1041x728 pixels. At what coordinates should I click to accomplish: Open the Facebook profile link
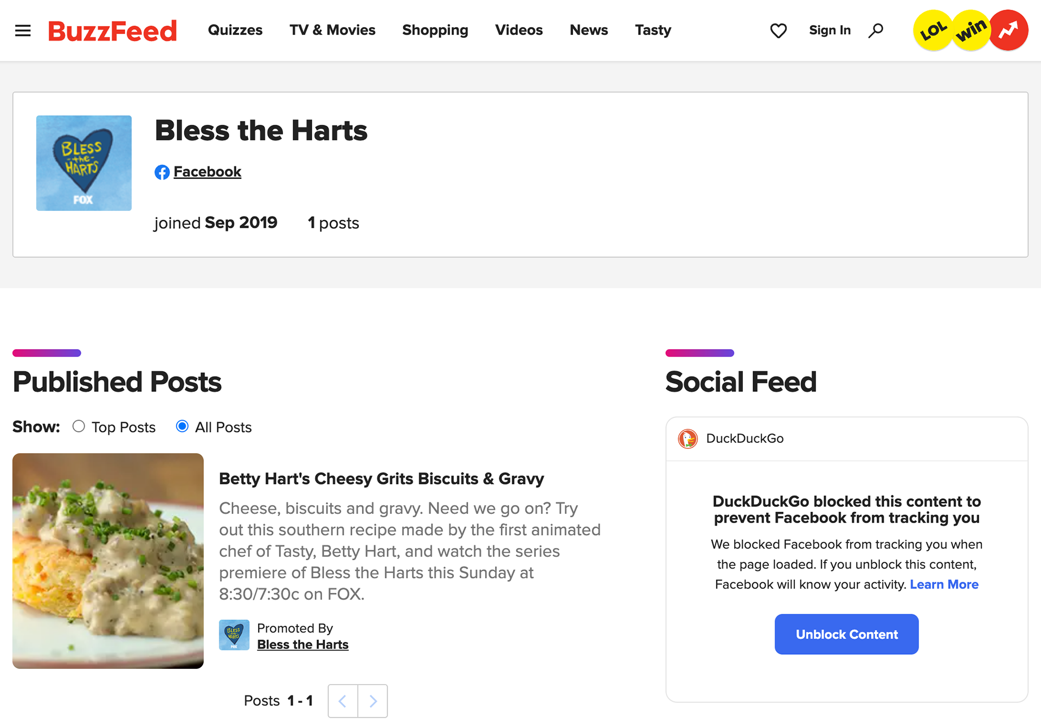click(x=207, y=172)
